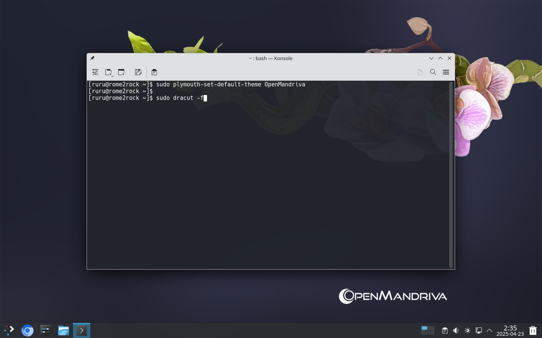
Task: Open a new Konsole window icon
Action: [121, 72]
